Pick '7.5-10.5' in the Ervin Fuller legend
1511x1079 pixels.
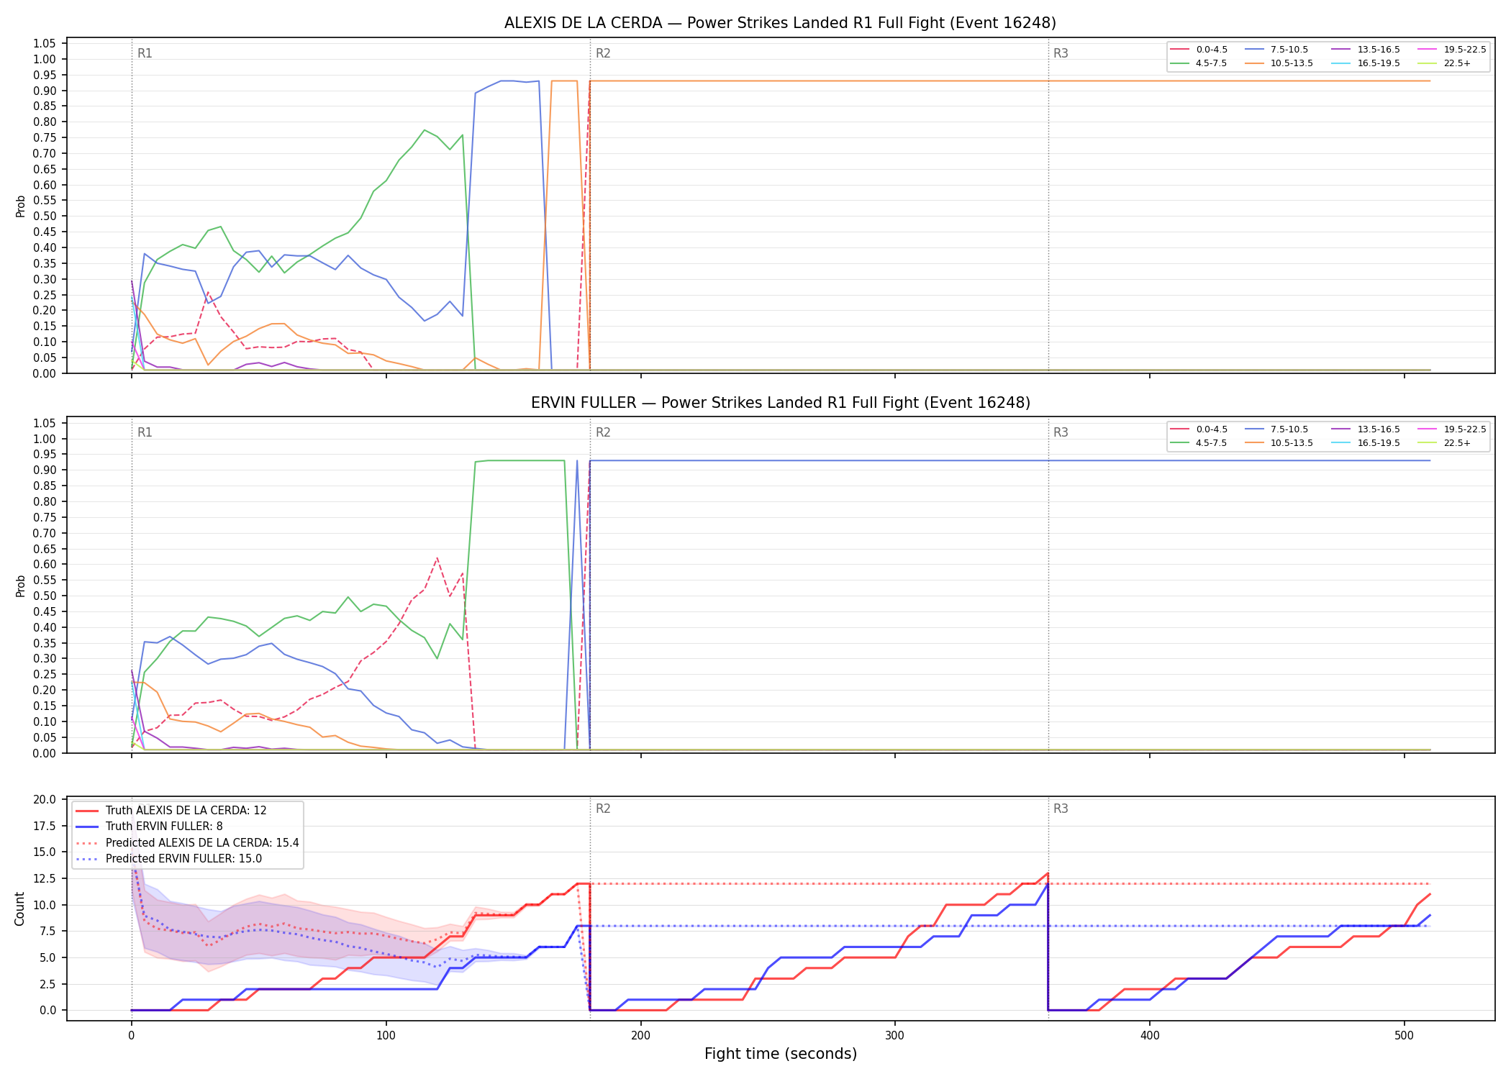[x=1276, y=429]
